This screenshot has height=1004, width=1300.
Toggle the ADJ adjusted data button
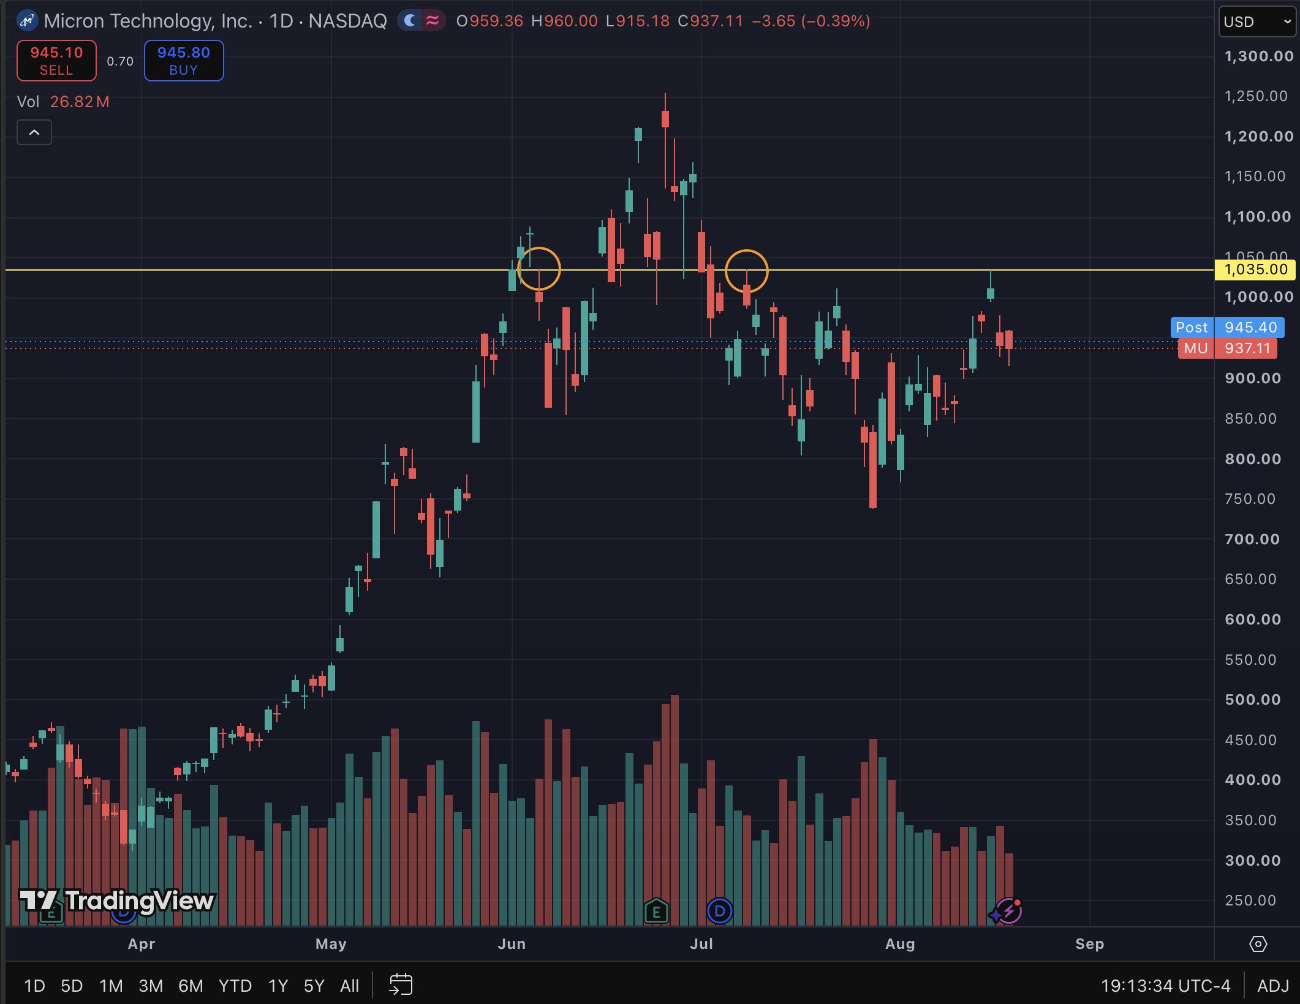tap(1273, 986)
